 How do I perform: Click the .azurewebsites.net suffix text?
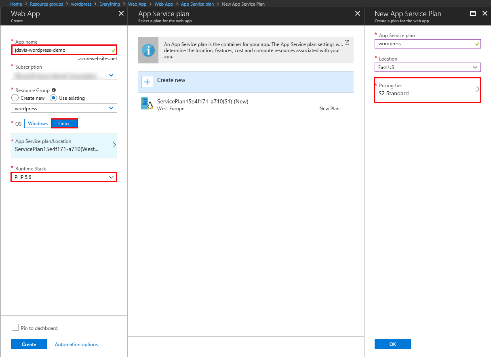coord(97,59)
